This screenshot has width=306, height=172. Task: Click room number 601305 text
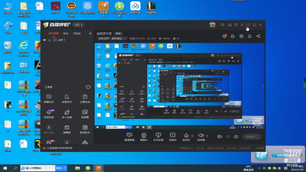pyautogui.click(x=151, y=39)
